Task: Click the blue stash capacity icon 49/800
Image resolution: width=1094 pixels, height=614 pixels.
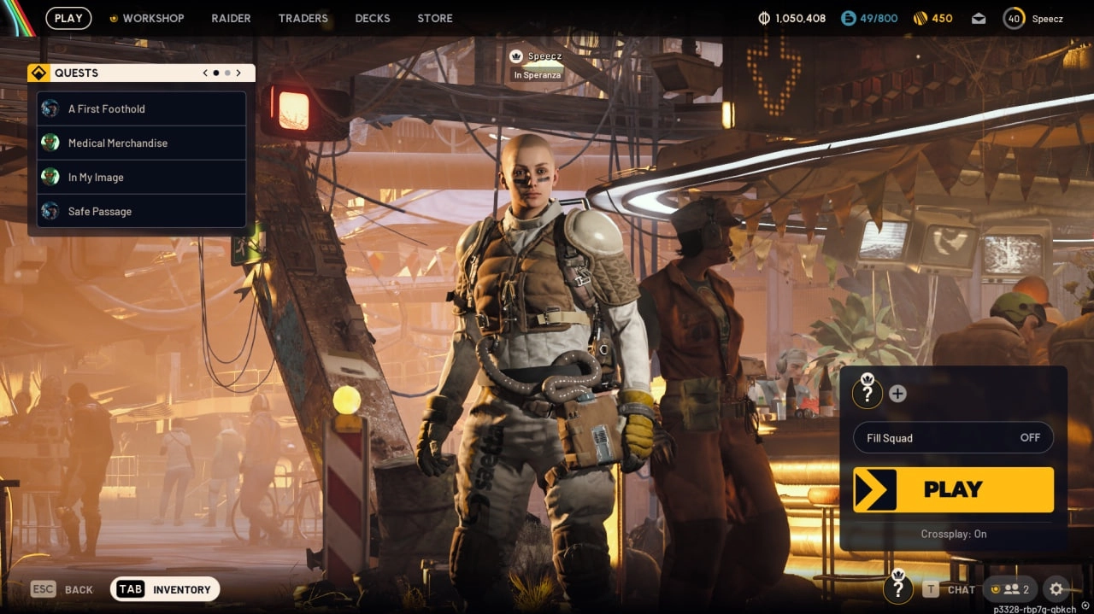Action: 848,18
